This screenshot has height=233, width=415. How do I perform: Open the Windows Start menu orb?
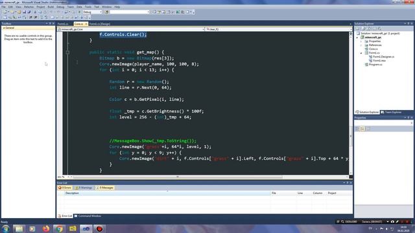pos(5,228)
